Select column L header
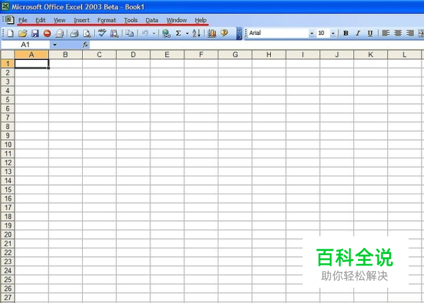424x303 pixels. pyautogui.click(x=404, y=55)
